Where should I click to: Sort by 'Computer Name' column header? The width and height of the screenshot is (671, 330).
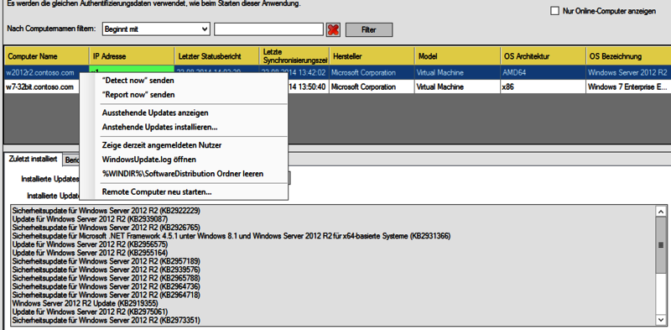coord(47,56)
